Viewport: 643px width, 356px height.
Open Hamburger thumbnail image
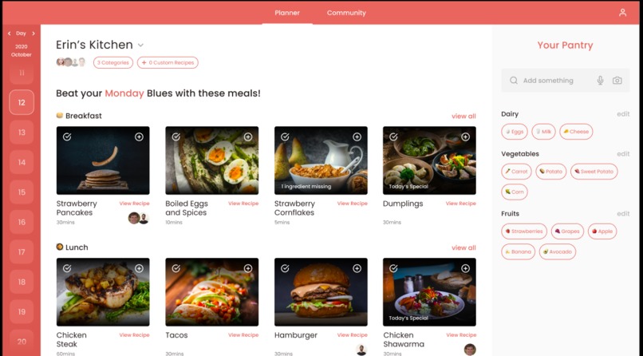point(321,292)
